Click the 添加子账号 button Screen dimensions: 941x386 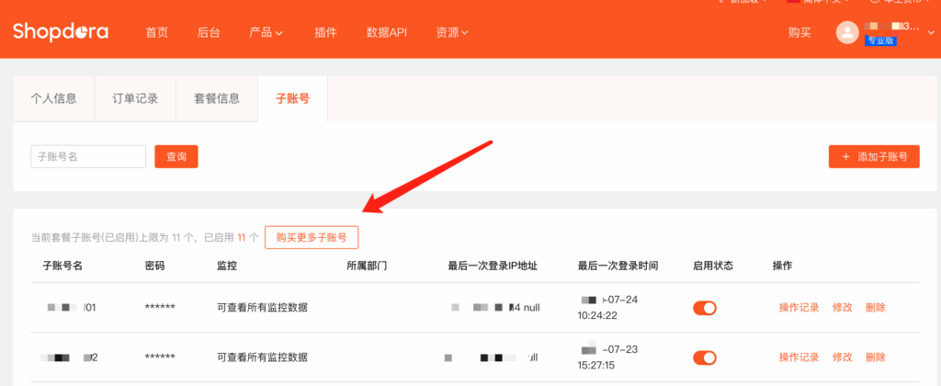coord(874,156)
